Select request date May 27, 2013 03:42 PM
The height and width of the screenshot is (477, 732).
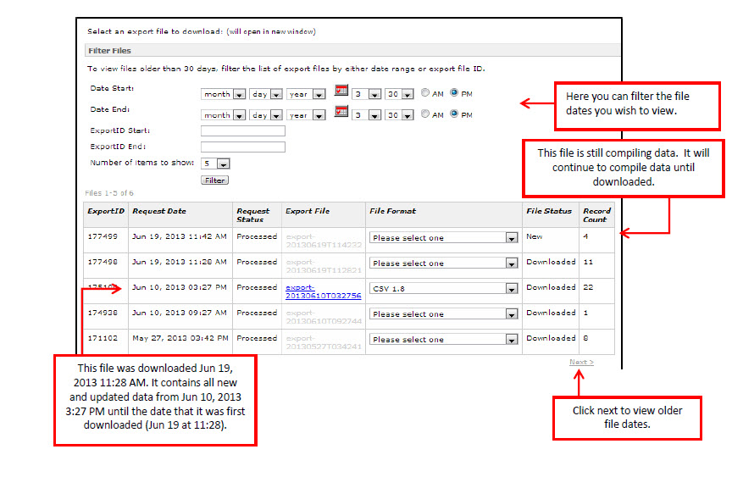(x=180, y=338)
